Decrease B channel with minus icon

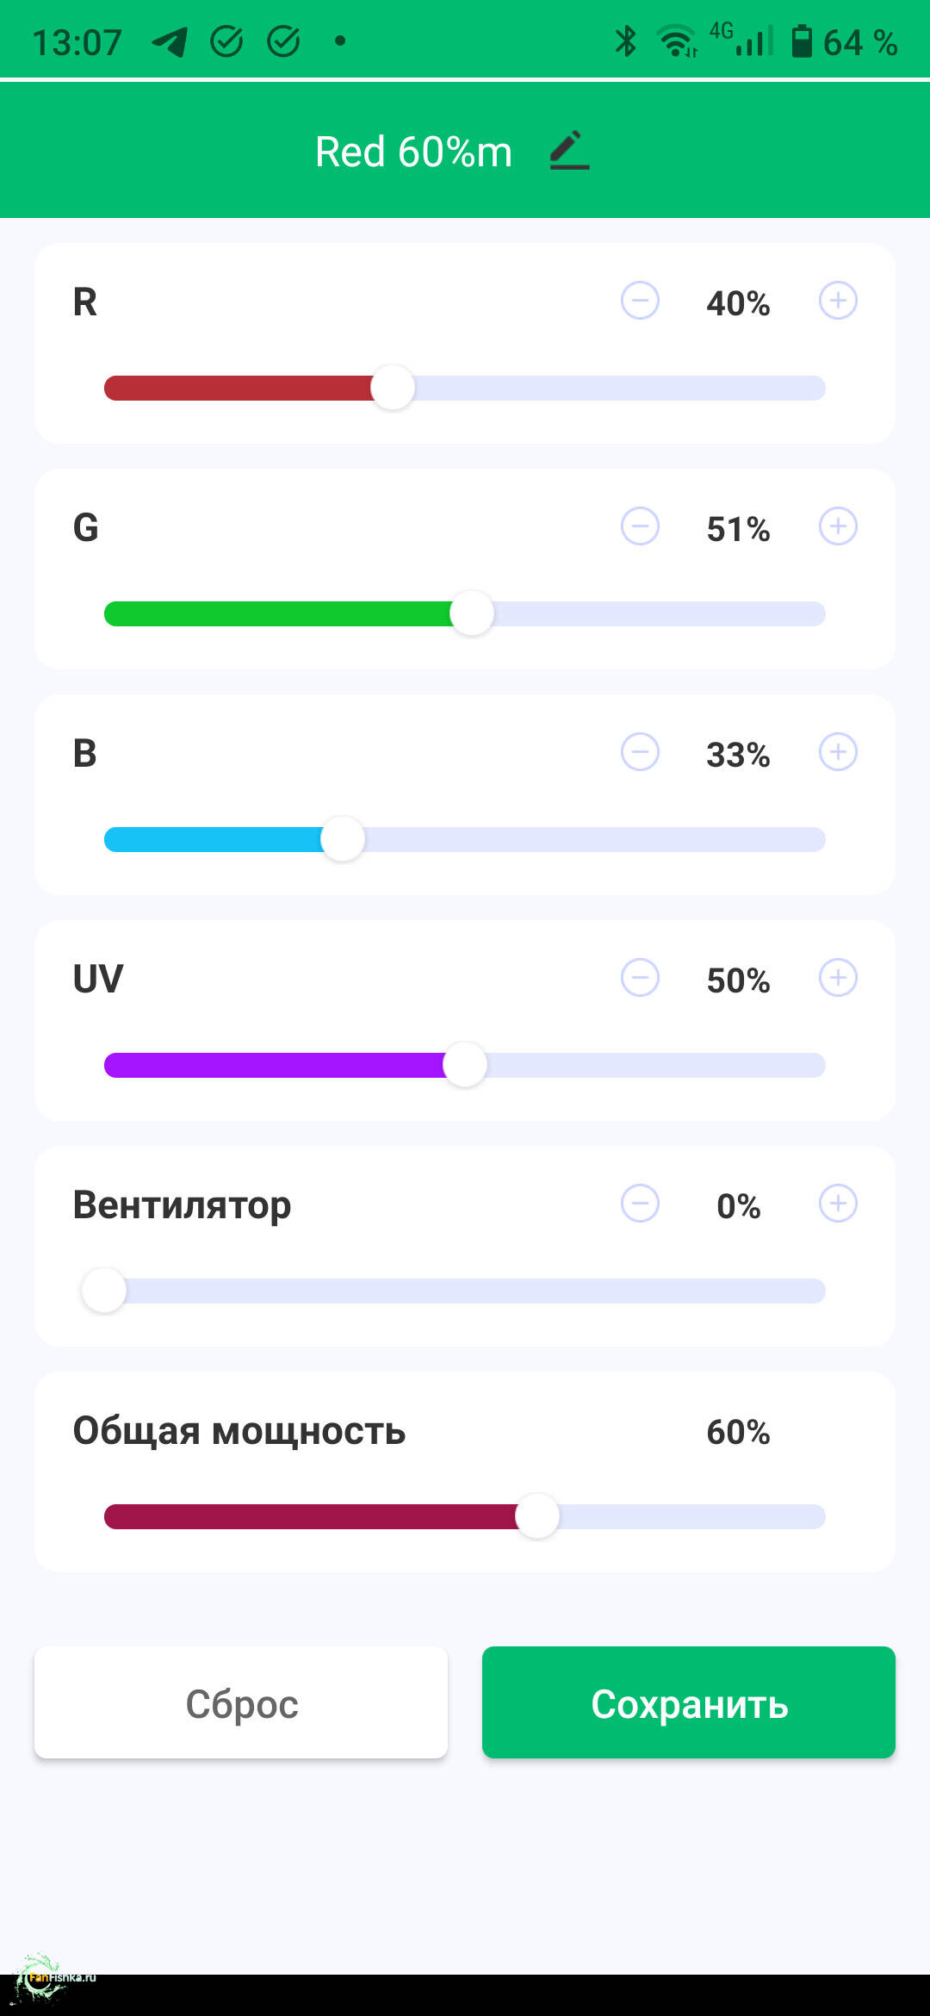640,752
